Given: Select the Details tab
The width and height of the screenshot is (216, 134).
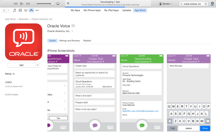Looking at the screenshot, I should click(x=52, y=41).
